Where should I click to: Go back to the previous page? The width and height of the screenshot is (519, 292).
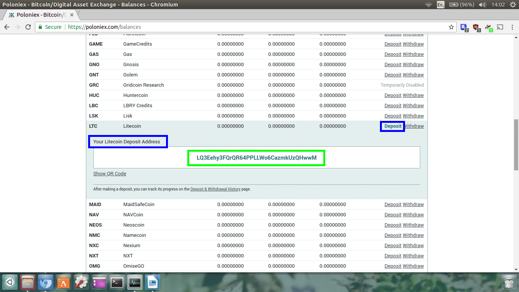tap(7, 27)
